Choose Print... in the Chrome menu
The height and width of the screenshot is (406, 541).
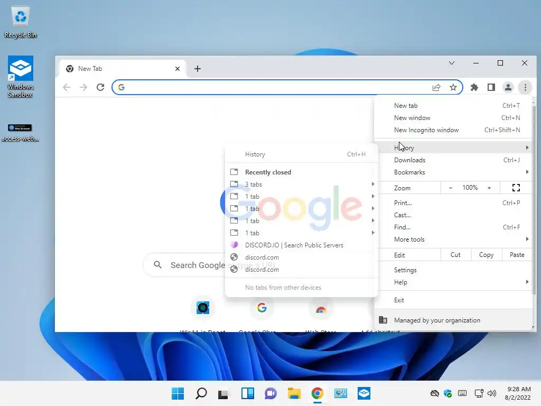pos(453,202)
